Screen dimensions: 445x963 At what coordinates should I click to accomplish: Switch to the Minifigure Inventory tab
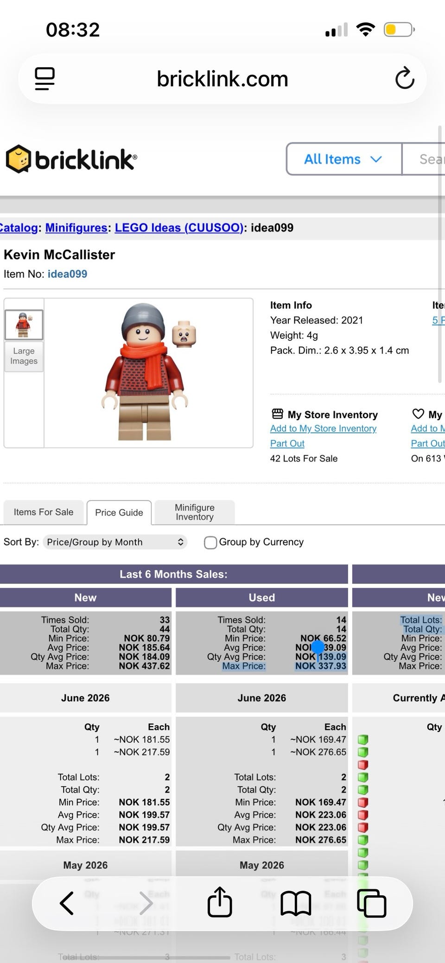[195, 512]
